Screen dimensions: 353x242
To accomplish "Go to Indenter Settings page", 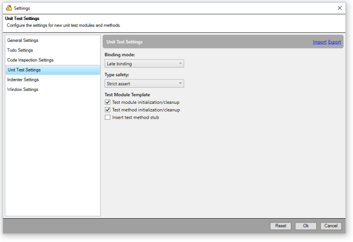I will pyautogui.click(x=53, y=80).
